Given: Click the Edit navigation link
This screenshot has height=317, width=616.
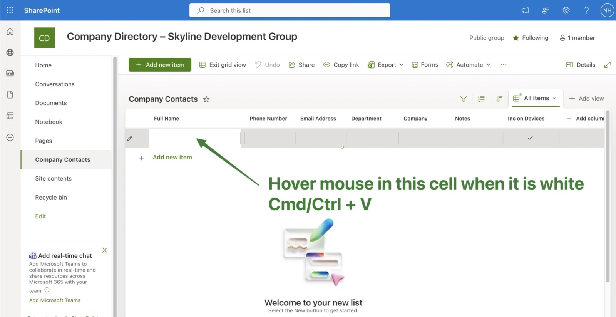Looking at the screenshot, I should (40, 216).
